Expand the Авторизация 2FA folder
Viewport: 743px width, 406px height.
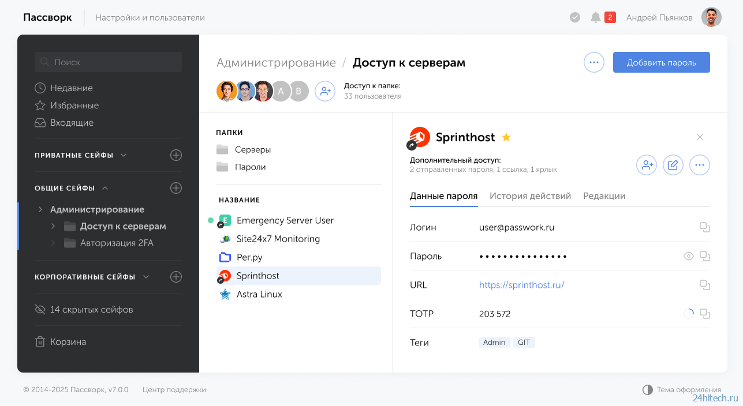(53, 243)
